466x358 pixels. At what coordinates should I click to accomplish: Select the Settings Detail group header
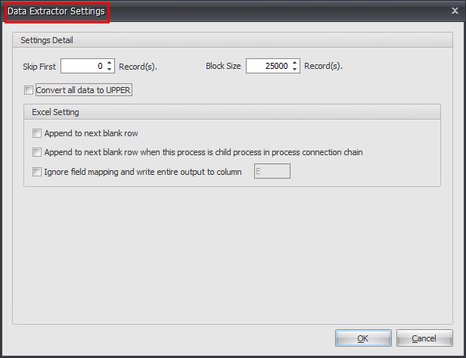tap(47, 39)
